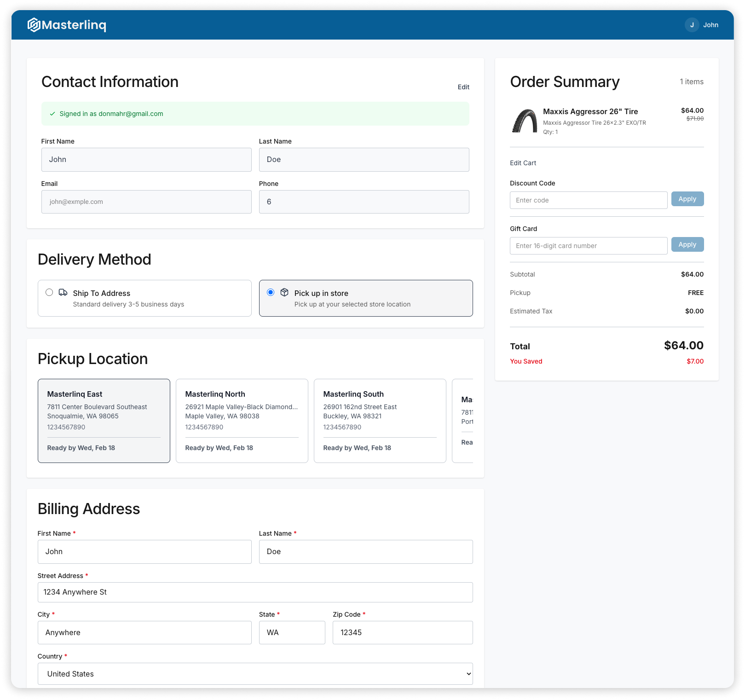Click the truck icon beside Ship To Address
This screenshot has width=745, height=700.
(x=62, y=292)
